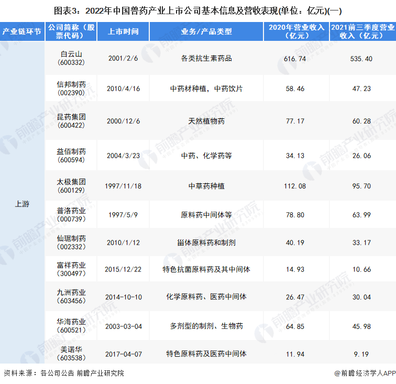Select the 上市时间 column header
The height and width of the screenshot is (384, 396).
pos(123,31)
